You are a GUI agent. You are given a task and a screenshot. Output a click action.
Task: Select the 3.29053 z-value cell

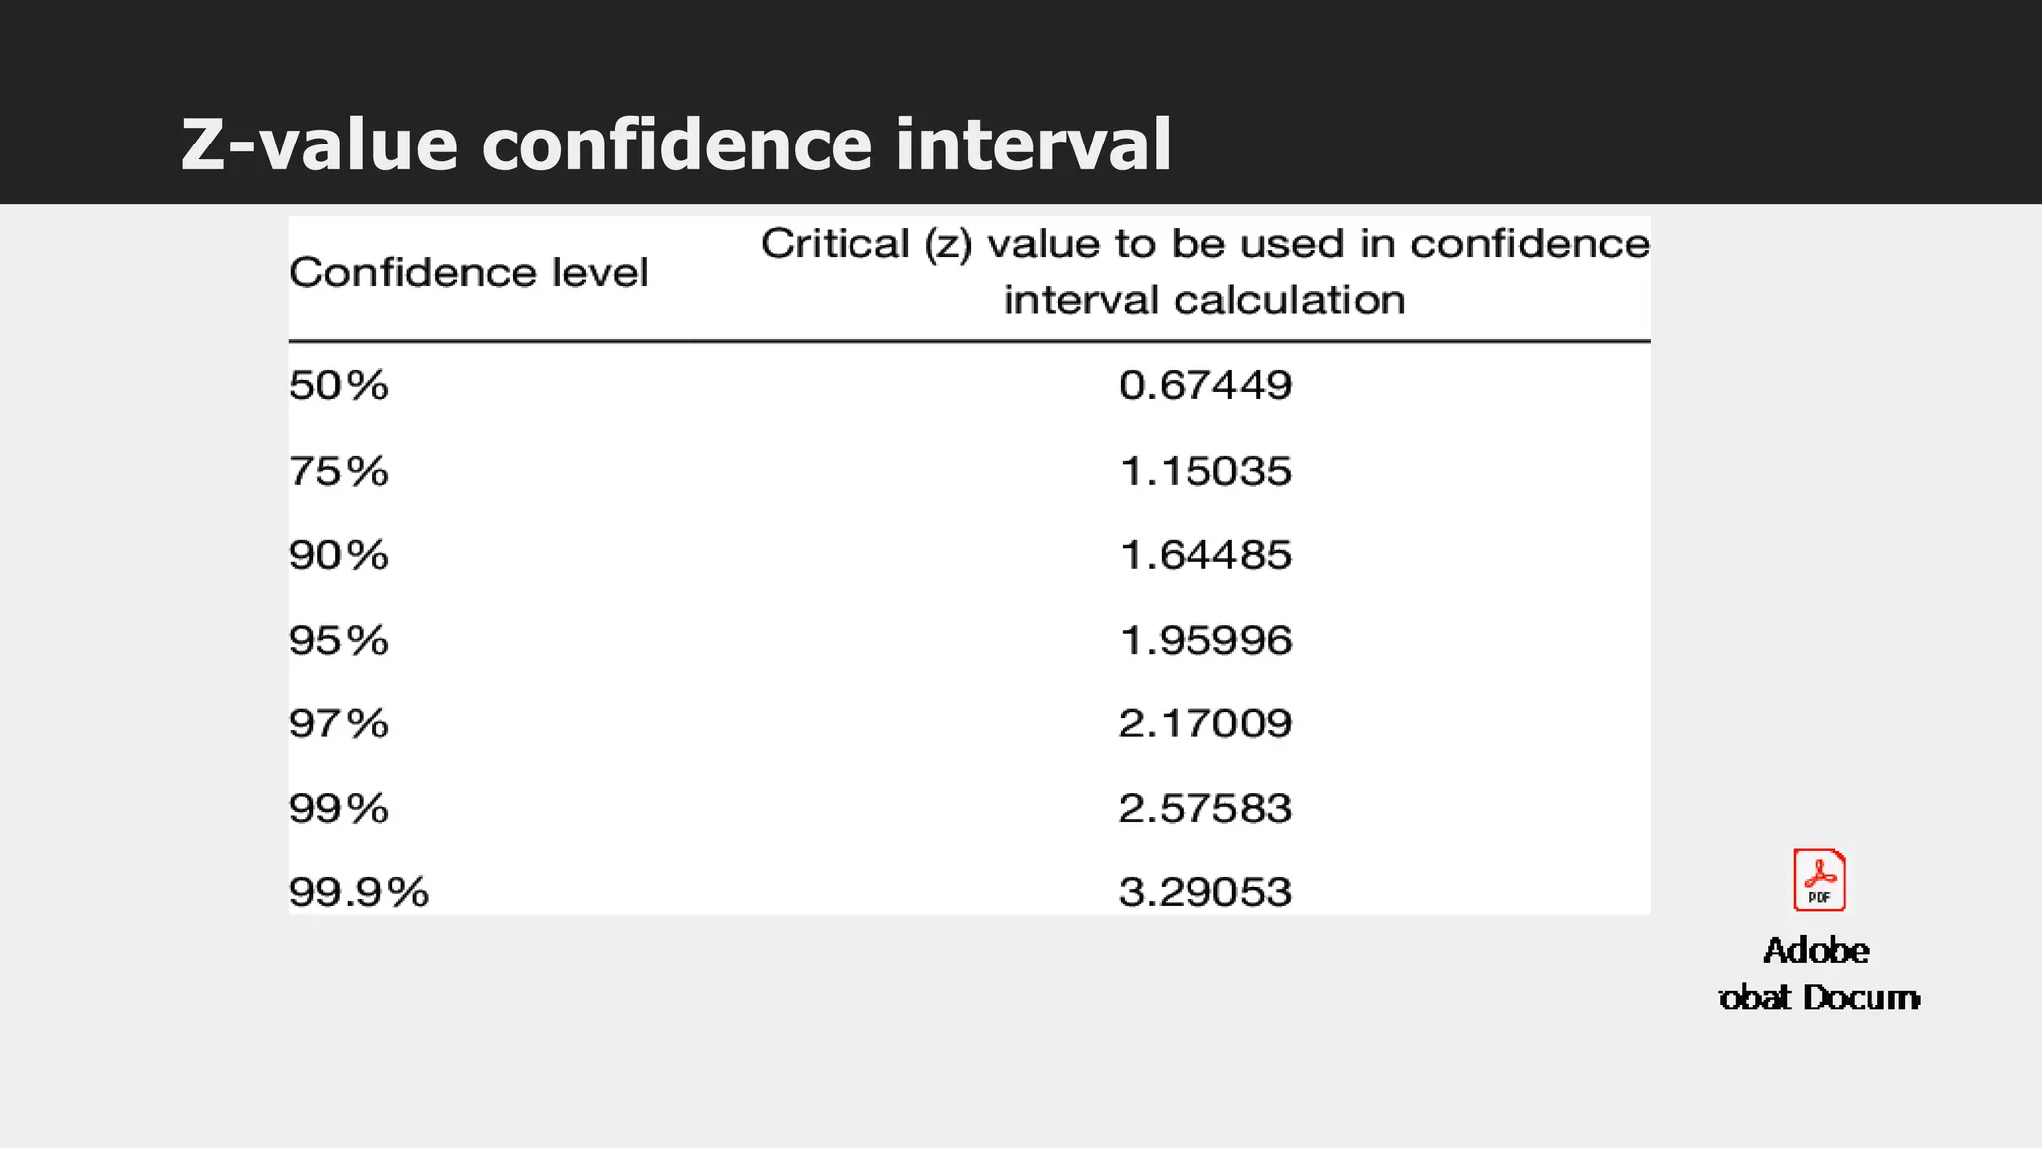1205,892
